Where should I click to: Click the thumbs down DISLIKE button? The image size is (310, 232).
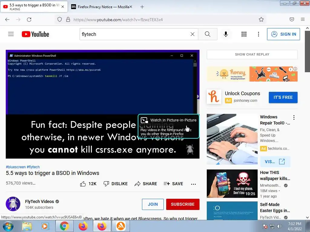(x=116, y=184)
